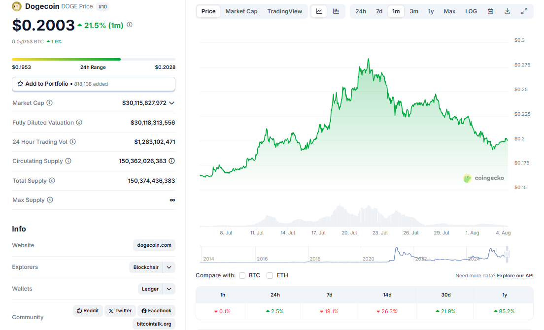Set chart range to 24h
The width and height of the screenshot is (544, 330).
361,11
